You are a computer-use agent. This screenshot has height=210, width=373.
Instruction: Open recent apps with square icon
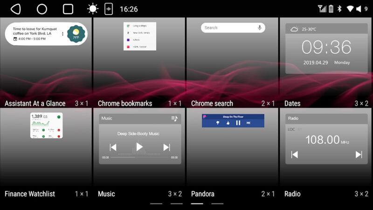(68, 9)
